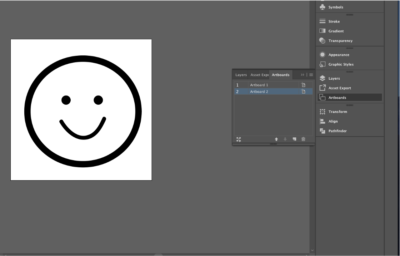The width and height of the screenshot is (400, 256).
Task: Select the Artboard 2 row
Action: [x=274, y=92]
